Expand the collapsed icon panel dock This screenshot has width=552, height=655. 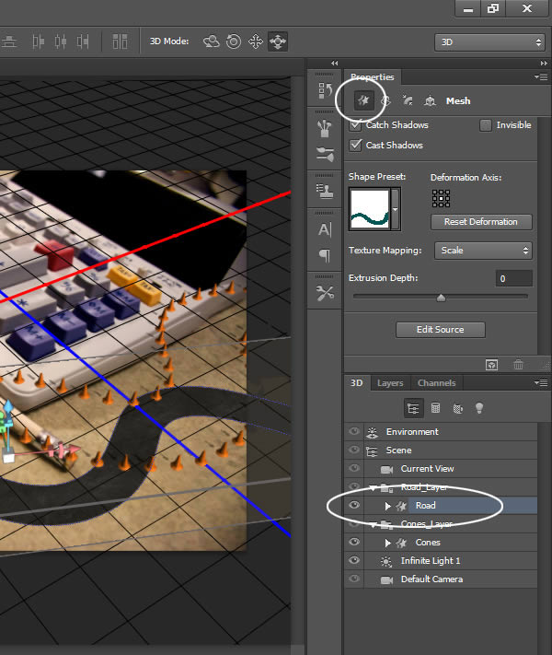tap(335, 63)
